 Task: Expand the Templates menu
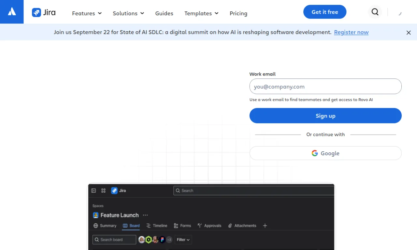click(x=201, y=13)
